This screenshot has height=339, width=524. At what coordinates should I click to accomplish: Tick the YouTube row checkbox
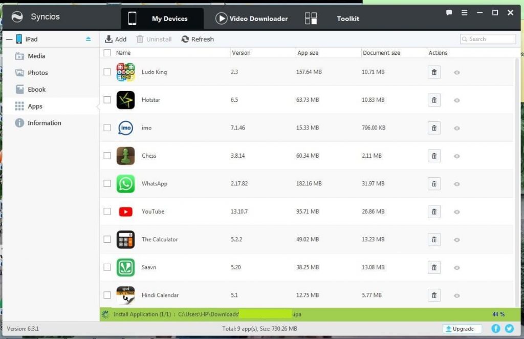[107, 211]
